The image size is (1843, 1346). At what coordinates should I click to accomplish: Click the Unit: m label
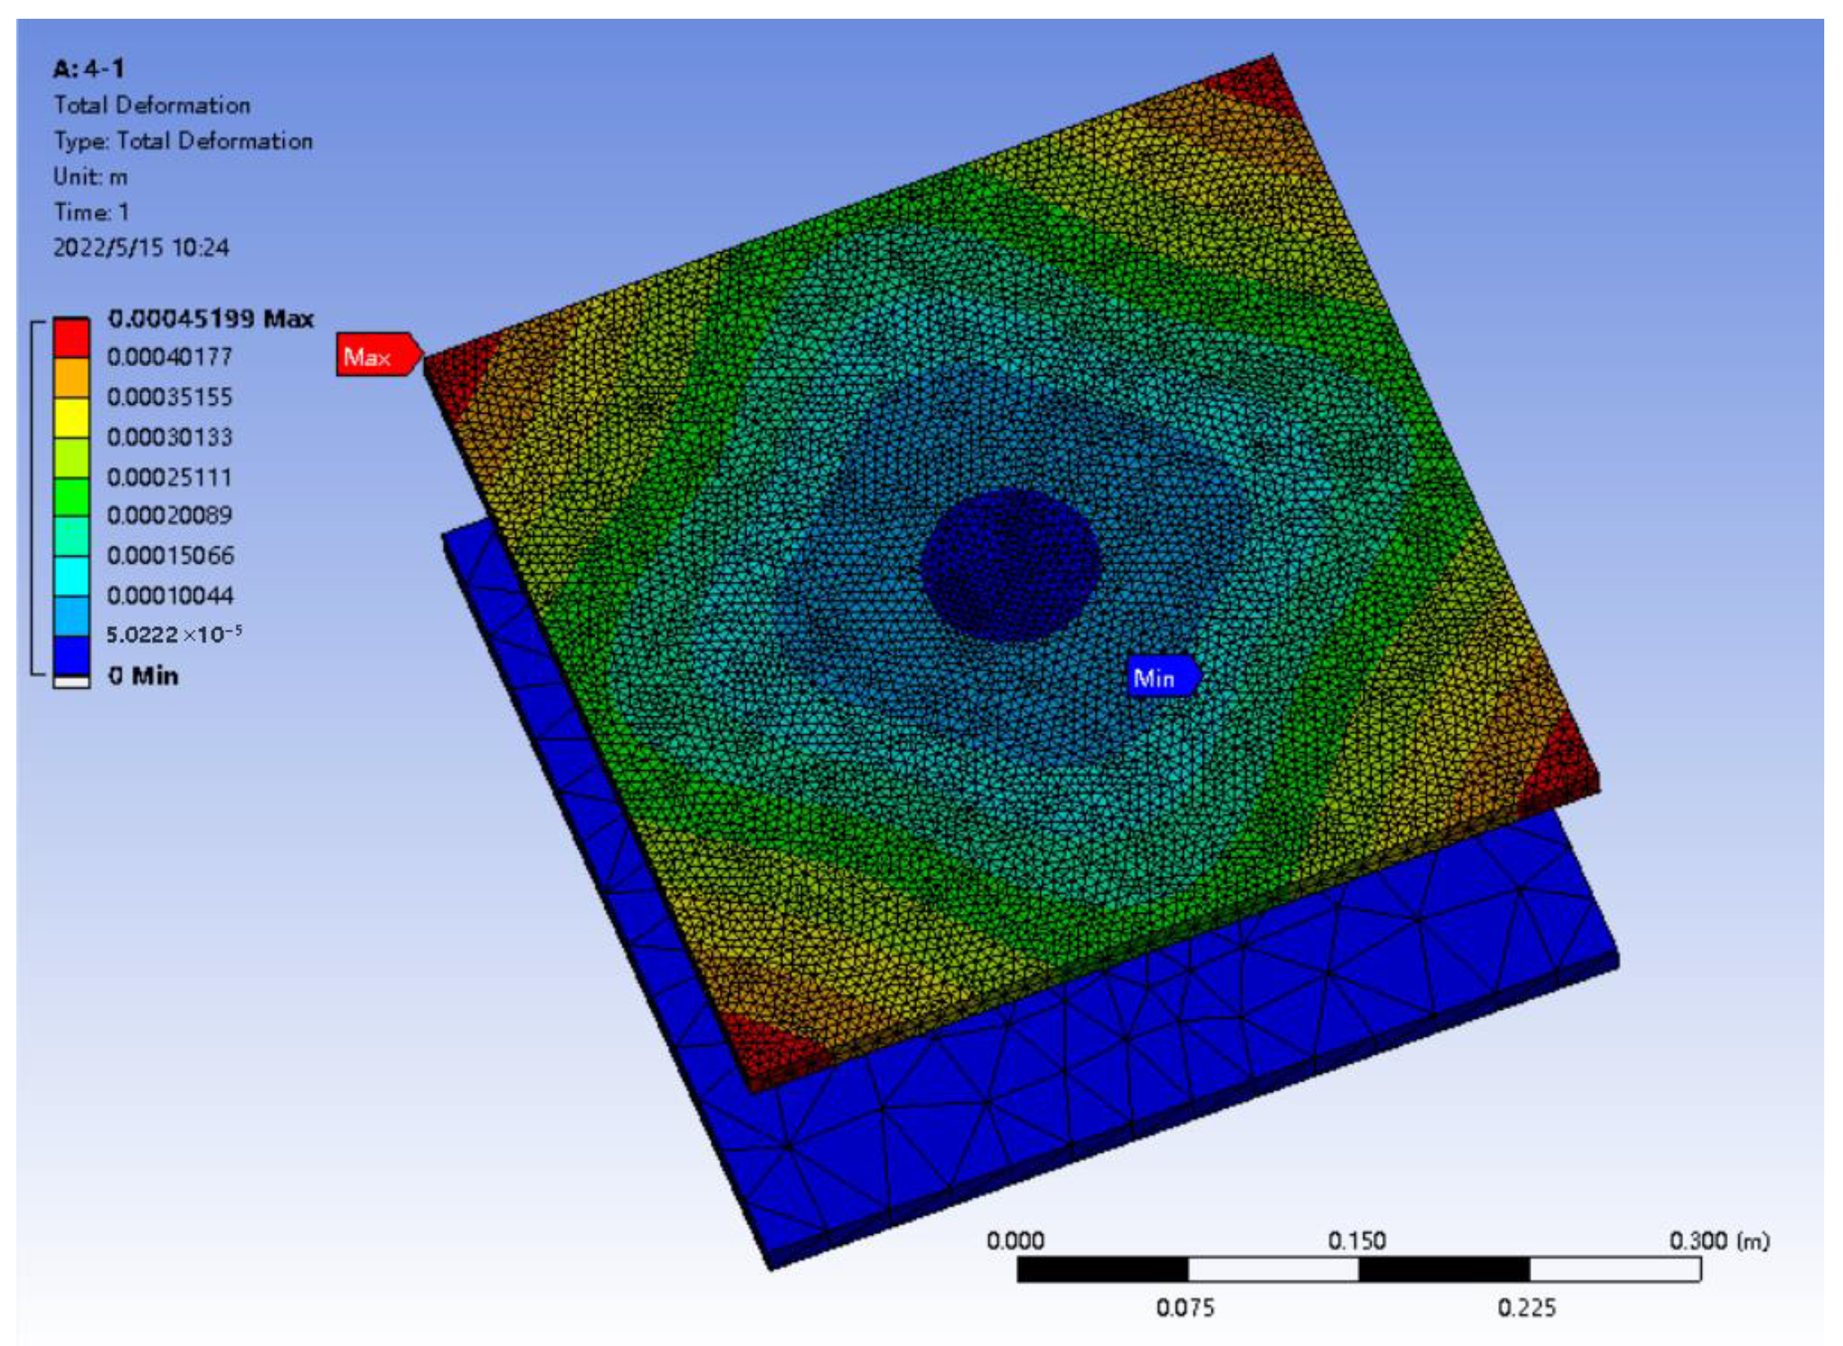[x=90, y=176]
